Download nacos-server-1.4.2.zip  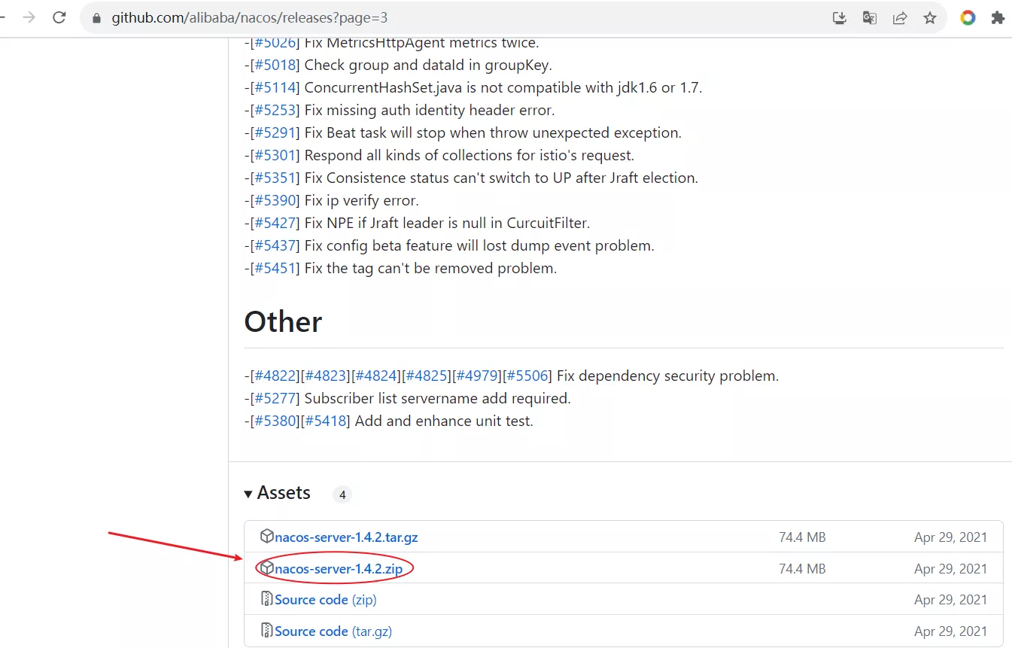(339, 569)
